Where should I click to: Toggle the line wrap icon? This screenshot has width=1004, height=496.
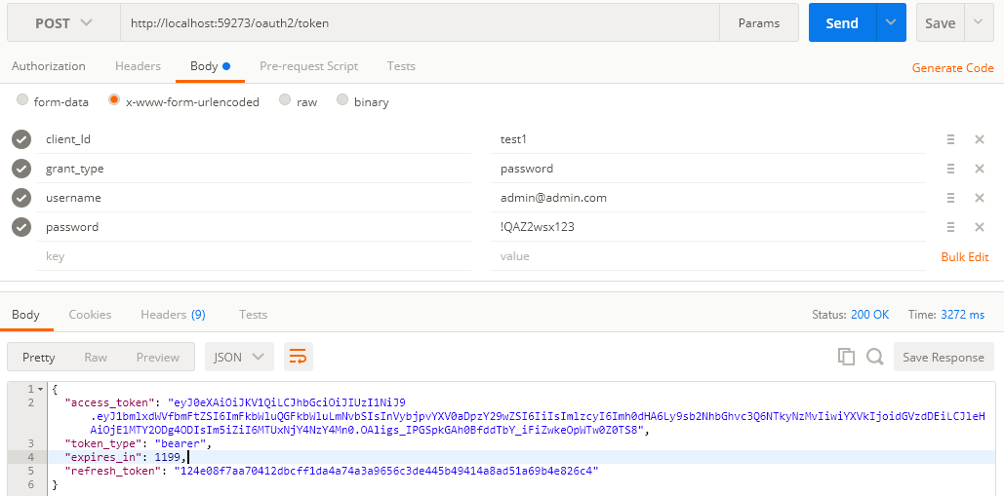tap(299, 357)
